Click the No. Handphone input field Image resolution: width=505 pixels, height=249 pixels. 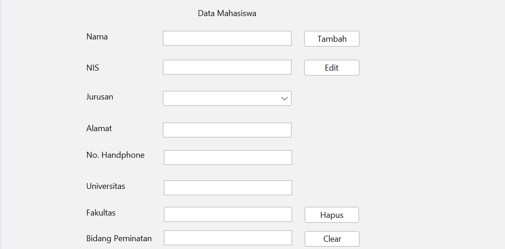[228, 157]
